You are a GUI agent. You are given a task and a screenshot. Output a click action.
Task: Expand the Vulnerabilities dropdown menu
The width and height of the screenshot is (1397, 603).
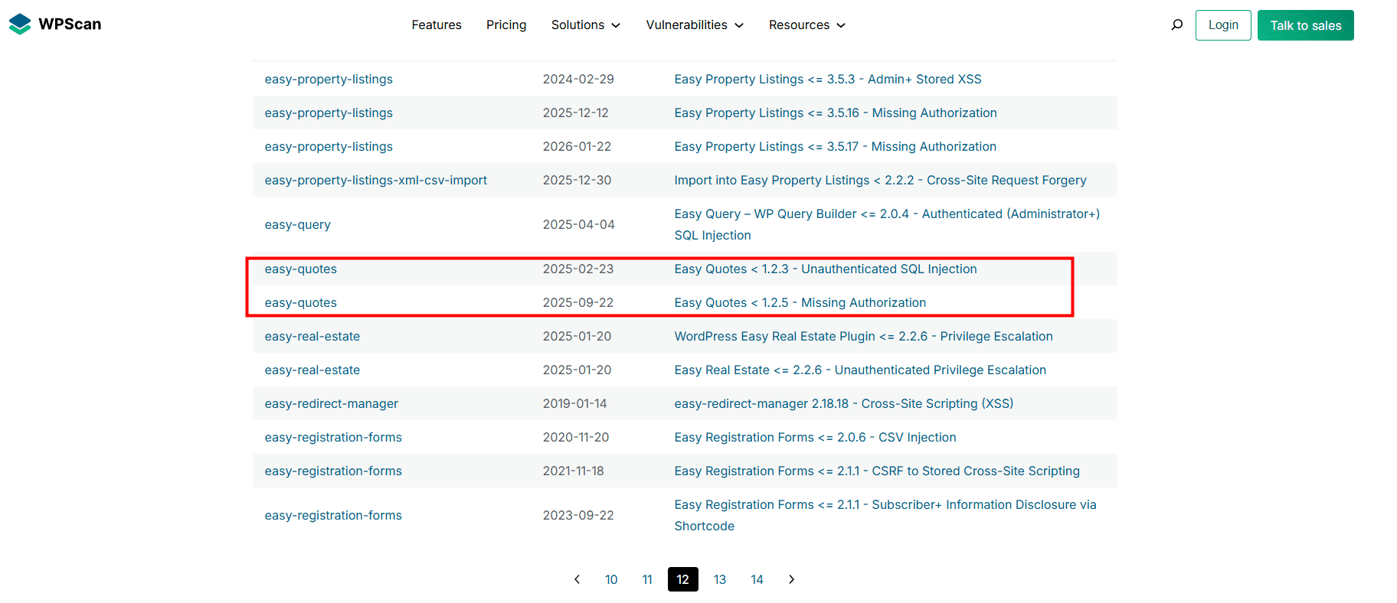pos(694,25)
